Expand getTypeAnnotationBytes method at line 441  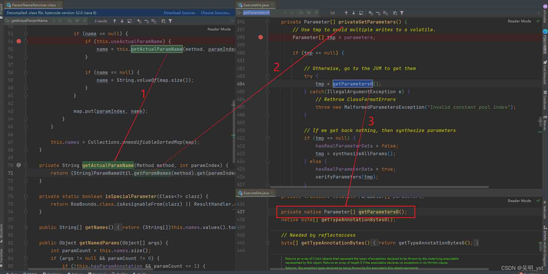tap(268, 243)
